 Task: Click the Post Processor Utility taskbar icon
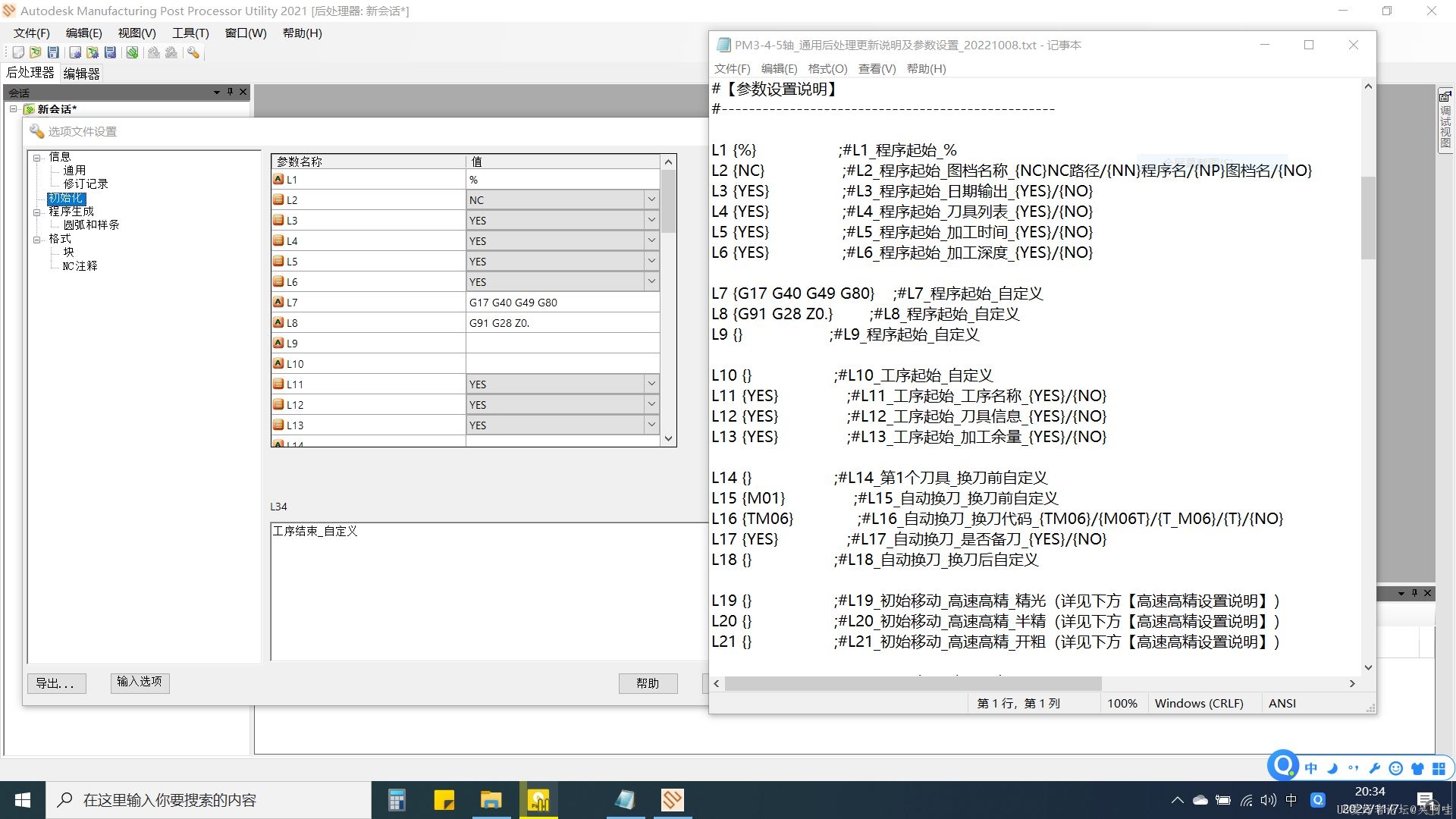click(673, 800)
